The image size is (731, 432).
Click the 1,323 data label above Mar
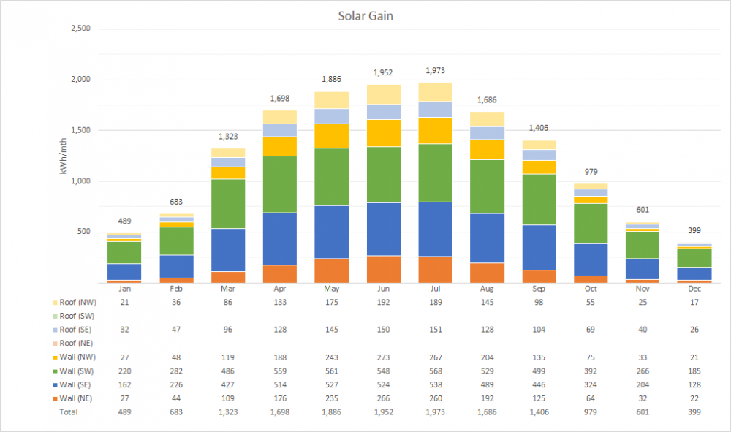click(228, 137)
